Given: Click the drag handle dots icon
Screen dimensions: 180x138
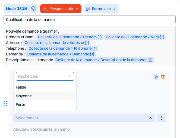Looking at the screenshot, I should click(5, 103).
